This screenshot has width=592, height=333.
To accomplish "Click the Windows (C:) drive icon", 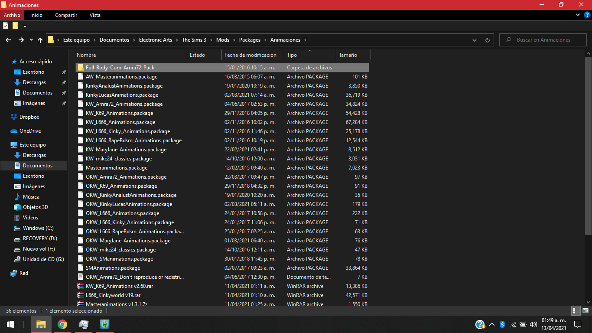I will [17, 228].
